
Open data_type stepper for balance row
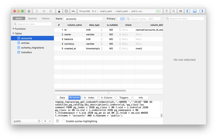pyautogui.click(x=101, y=39)
